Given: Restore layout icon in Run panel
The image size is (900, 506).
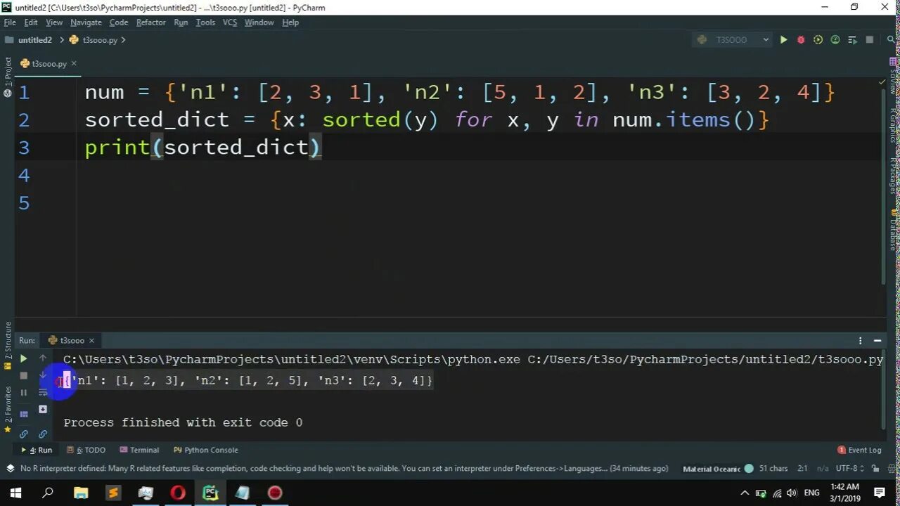Looking at the screenshot, I should tap(23, 414).
